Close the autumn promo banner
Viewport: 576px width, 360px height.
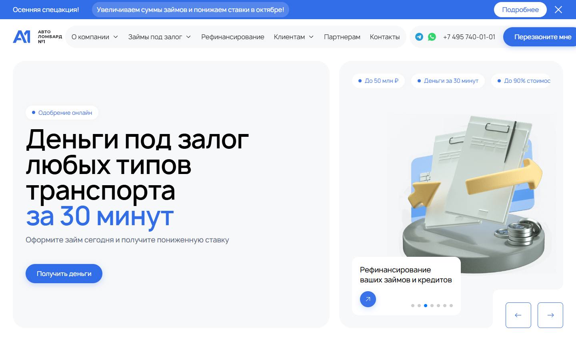(558, 10)
